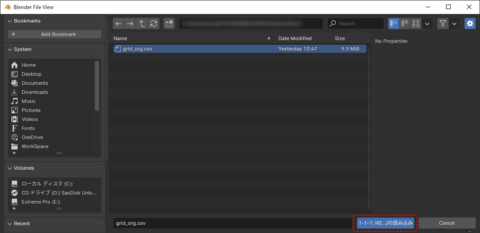
Task: Maximize the Blender File View window
Action: click(448, 7)
